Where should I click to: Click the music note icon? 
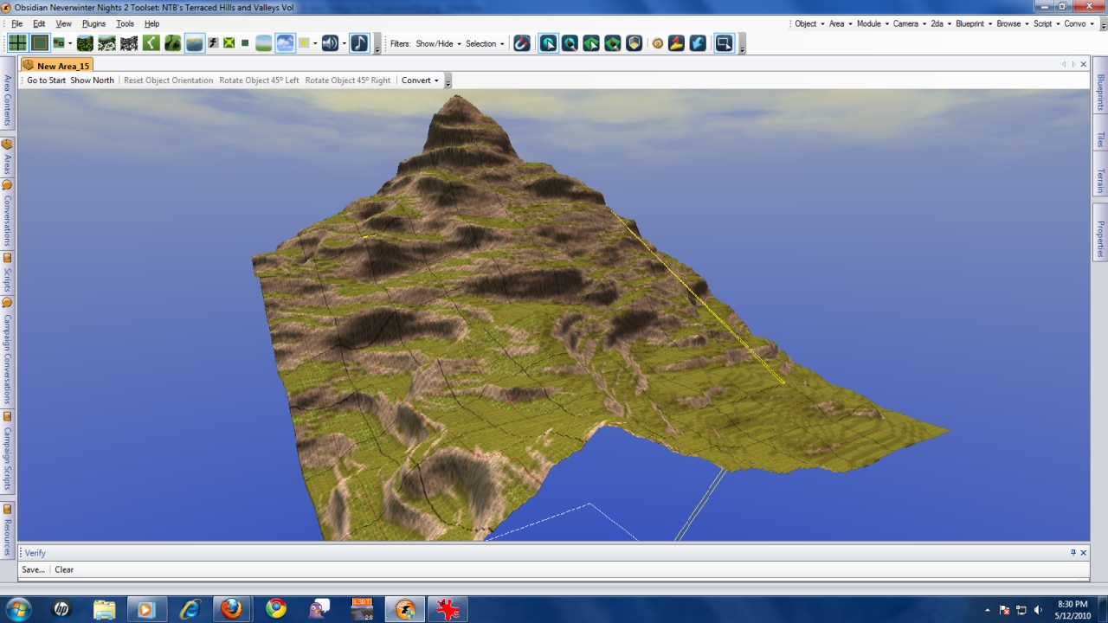point(359,43)
